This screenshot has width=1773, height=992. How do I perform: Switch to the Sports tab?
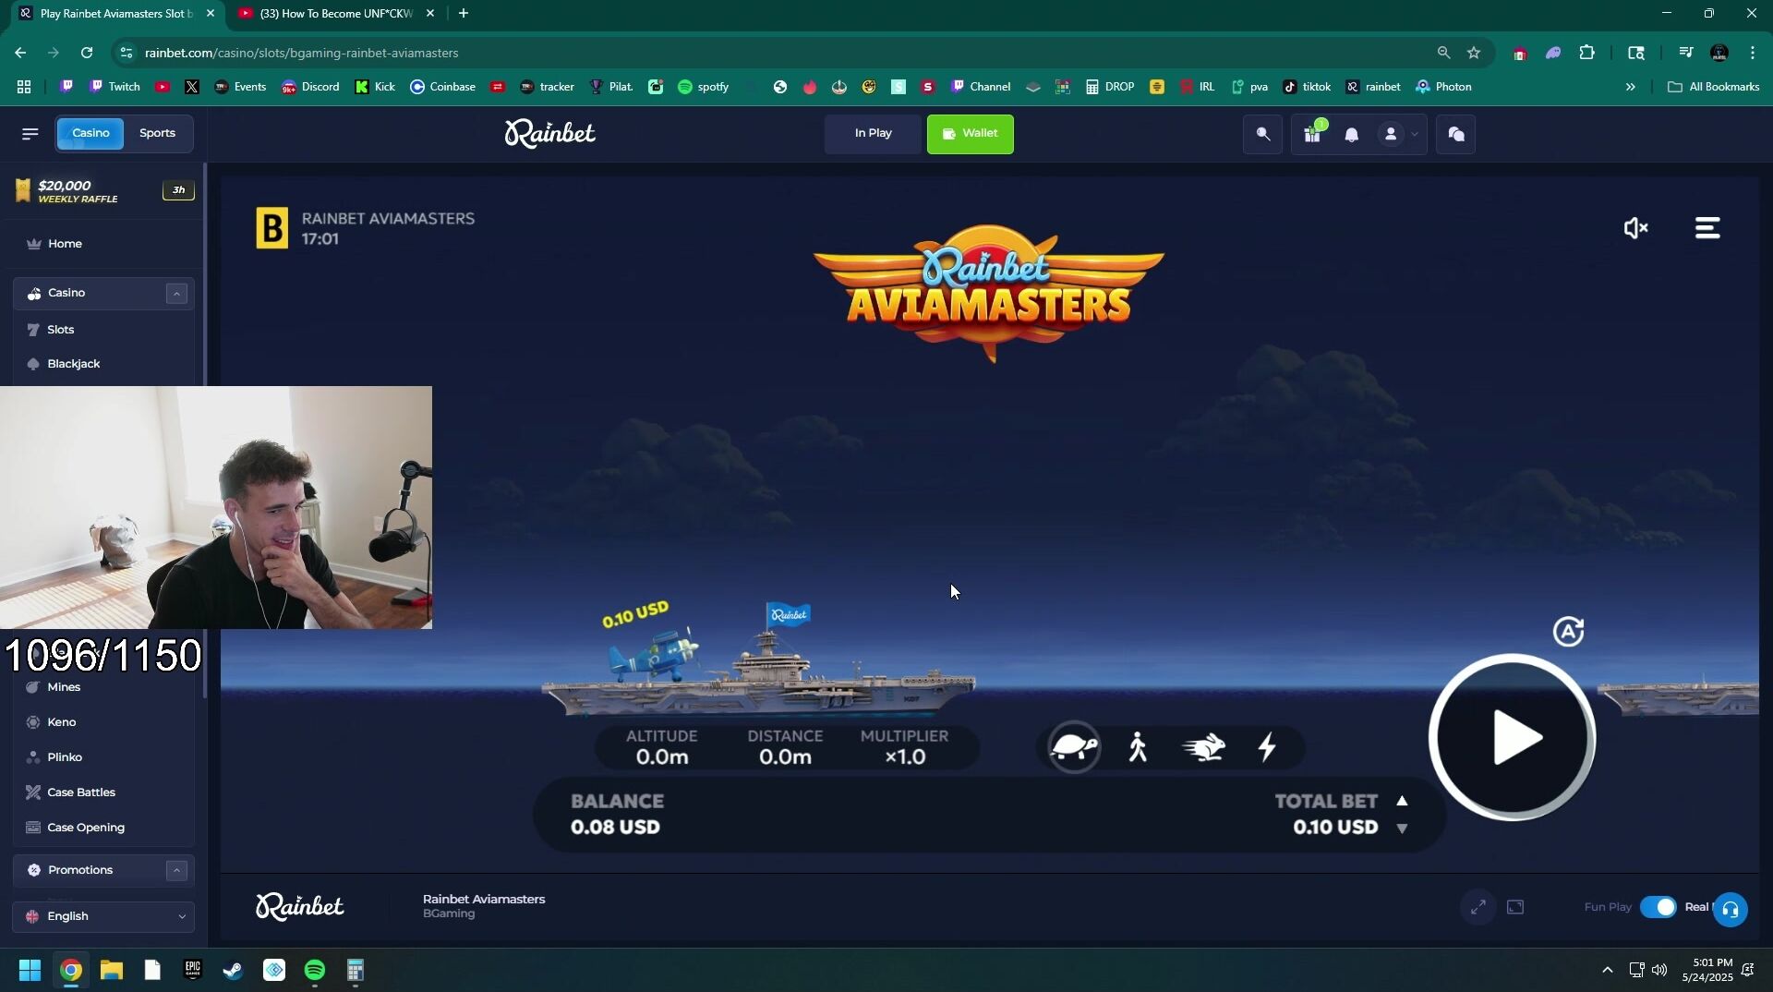[157, 133]
